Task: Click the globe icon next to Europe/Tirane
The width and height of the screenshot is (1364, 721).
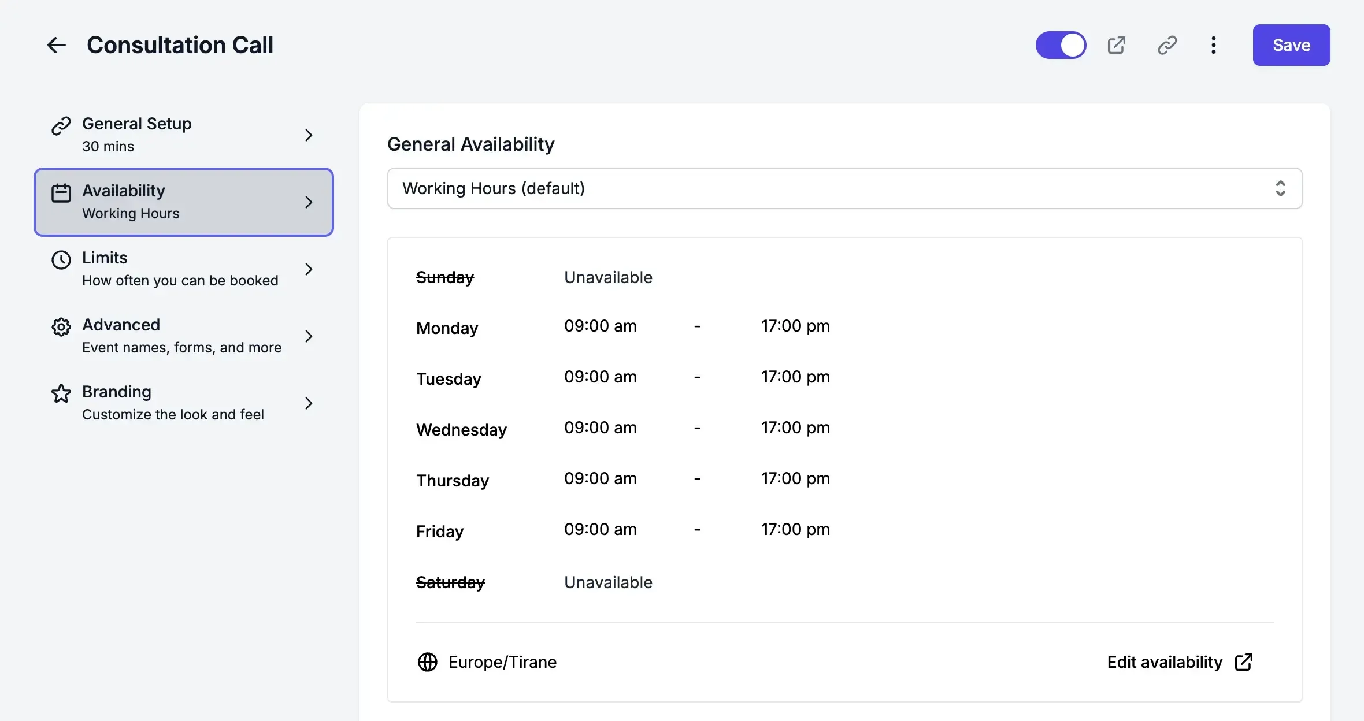Action: (x=428, y=661)
